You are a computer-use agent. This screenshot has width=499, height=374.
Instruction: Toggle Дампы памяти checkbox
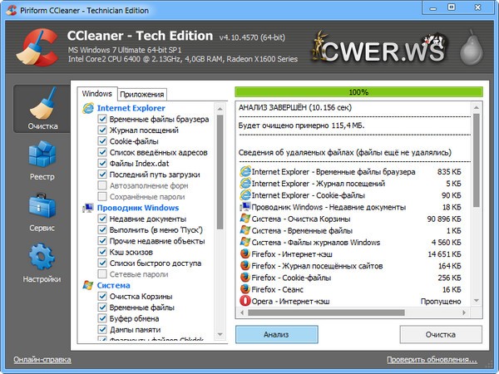click(x=102, y=329)
